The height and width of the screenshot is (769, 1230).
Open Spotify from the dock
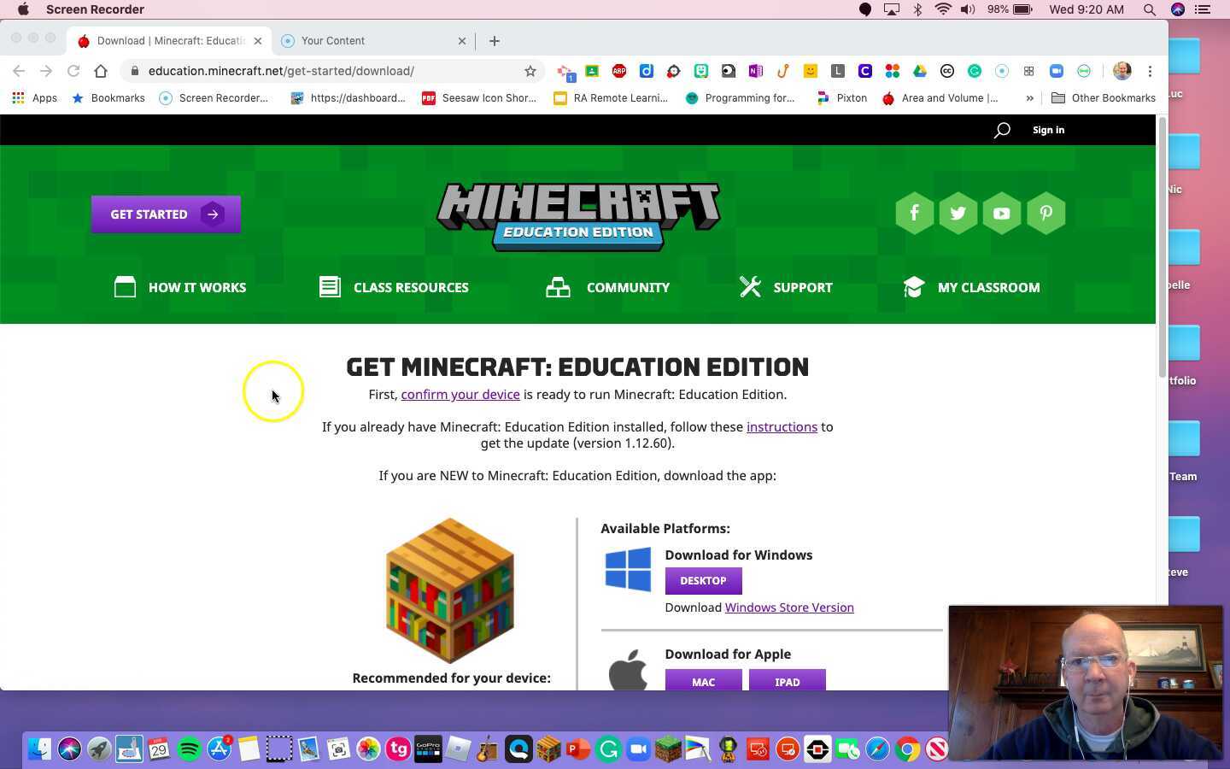coord(190,749)
